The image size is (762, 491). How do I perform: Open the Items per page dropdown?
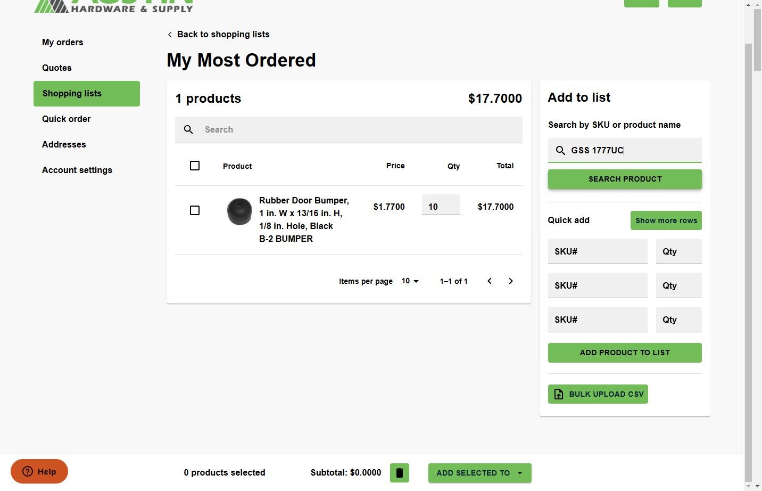[x=410, y=281]
